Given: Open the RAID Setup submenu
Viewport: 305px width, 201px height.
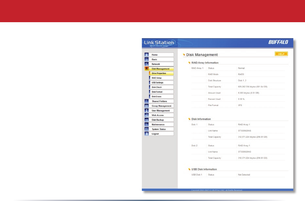Looking at the screenshot, I should [x=161, y=78].
